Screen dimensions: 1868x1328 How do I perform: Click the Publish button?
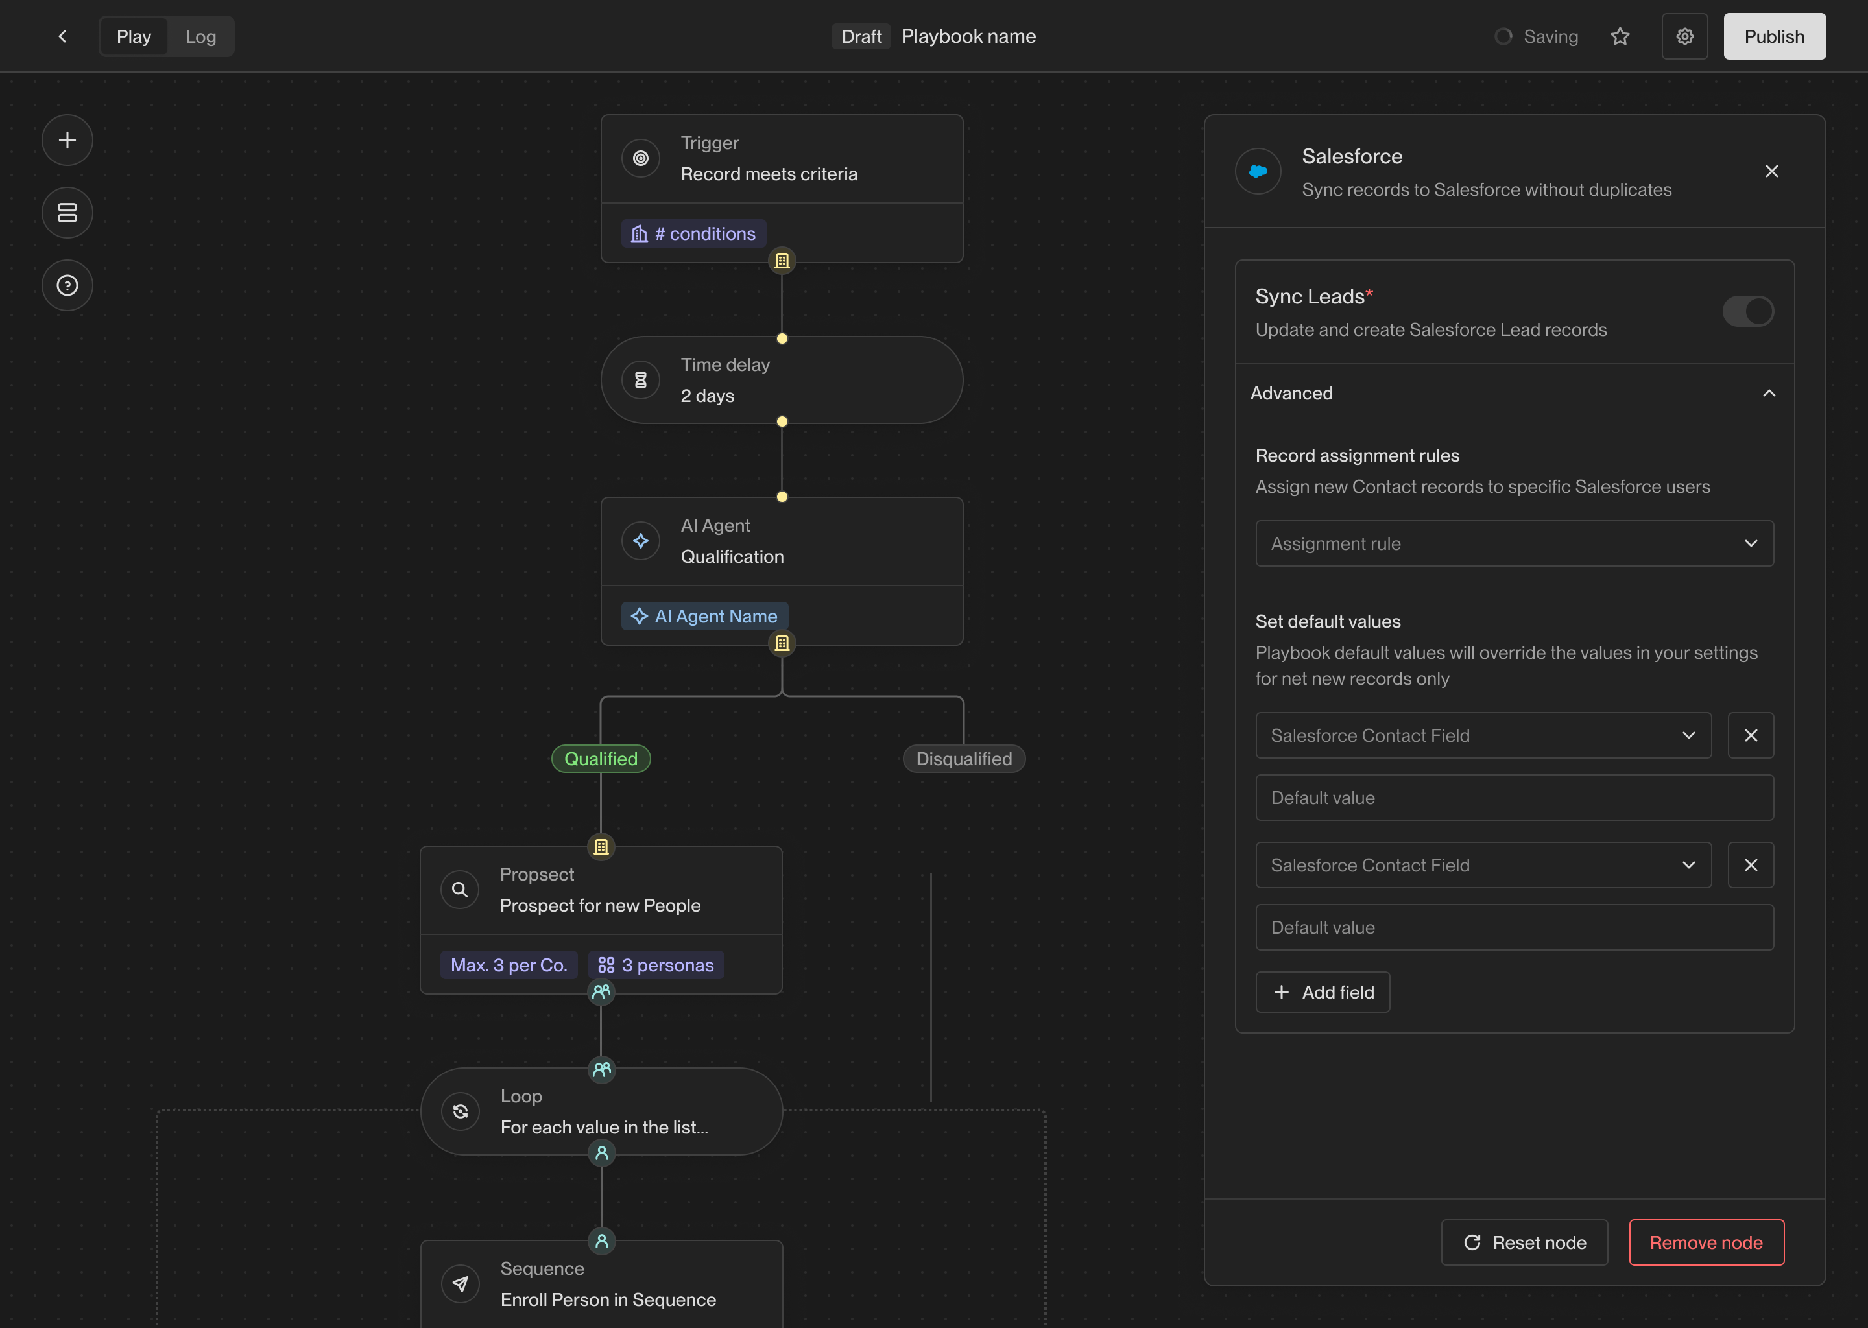coord(1774,37)
